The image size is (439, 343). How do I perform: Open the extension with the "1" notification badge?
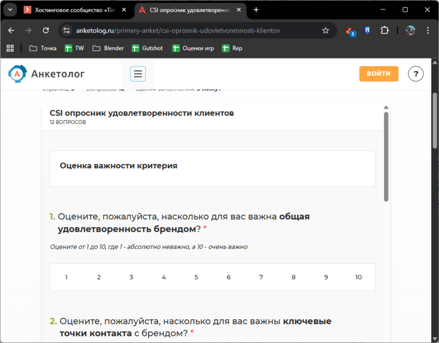[349, 31]
